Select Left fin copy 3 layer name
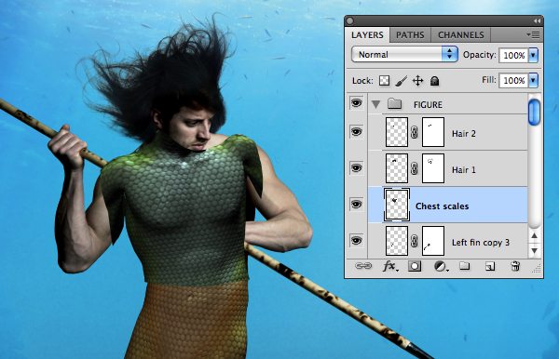The width and height of the screenshot is (559, 359). [481, 243]
